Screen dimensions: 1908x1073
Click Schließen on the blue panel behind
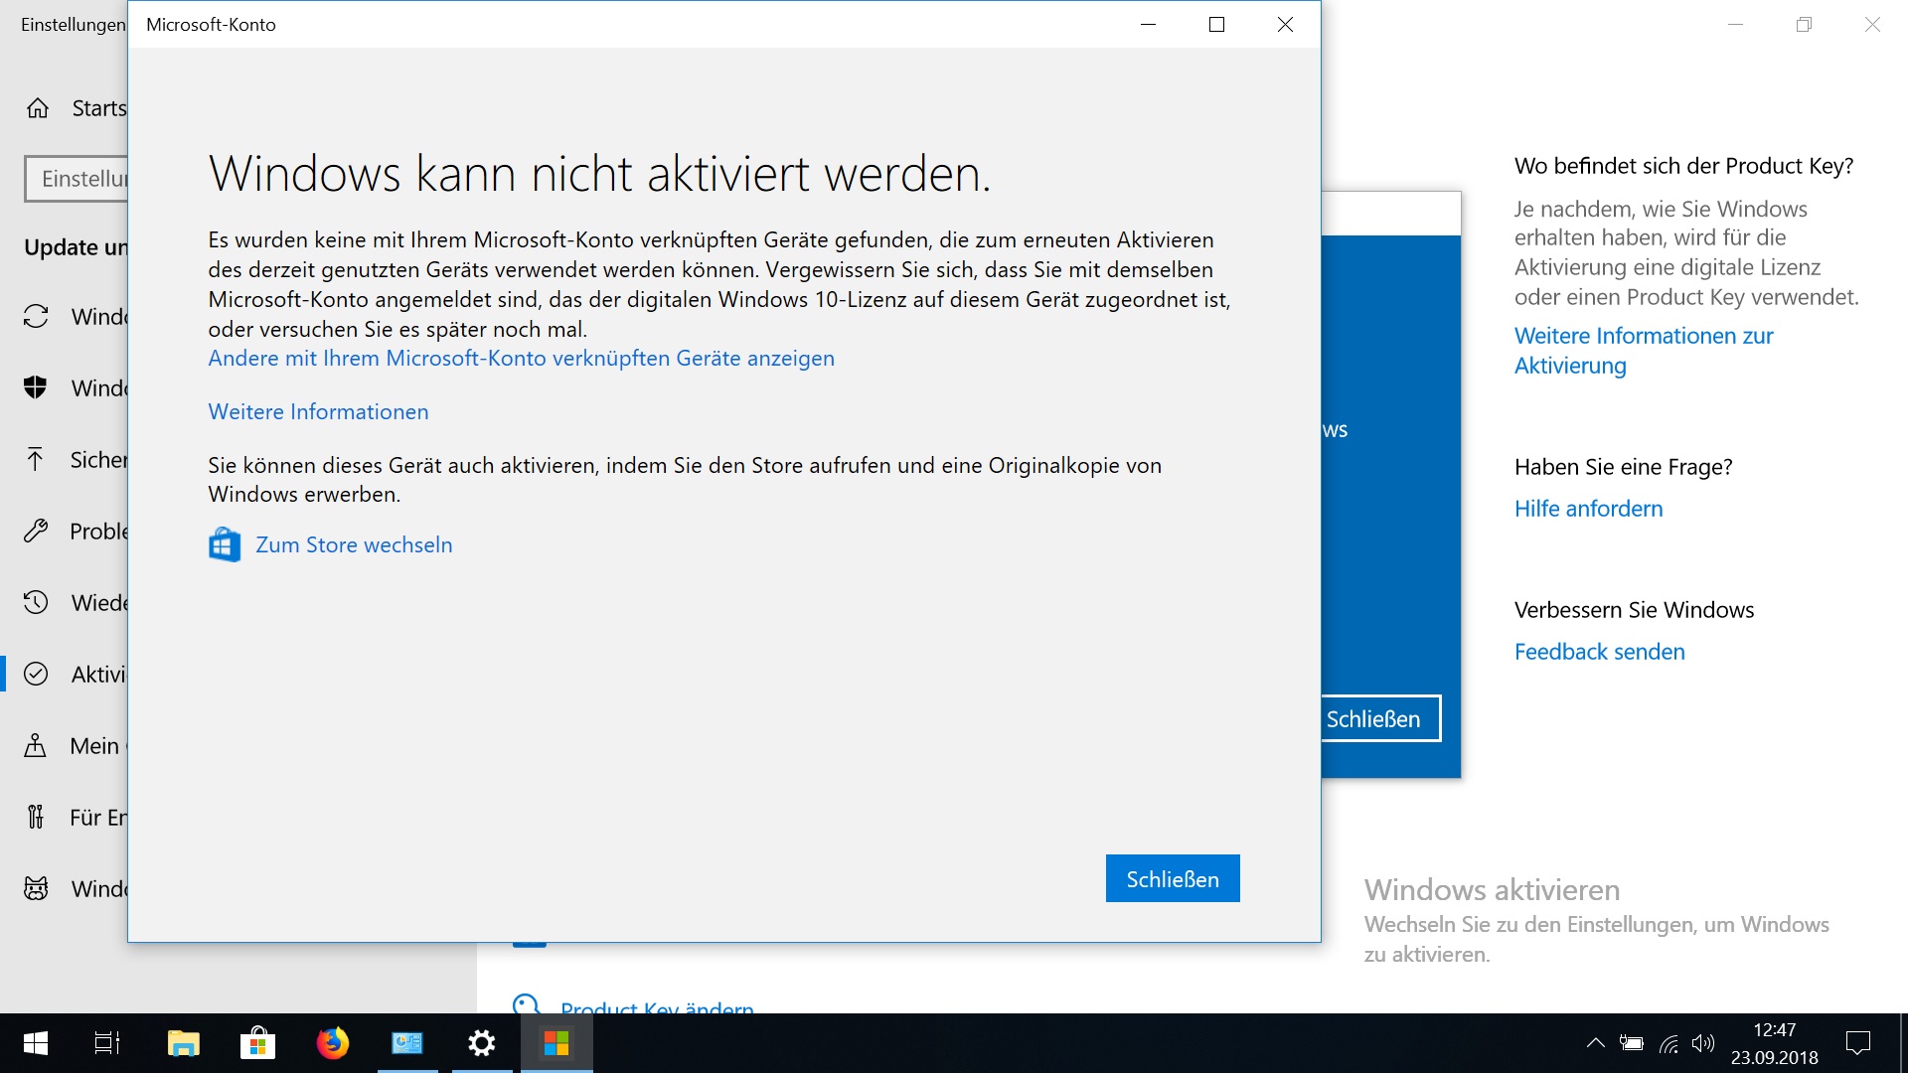(1379, 718)
